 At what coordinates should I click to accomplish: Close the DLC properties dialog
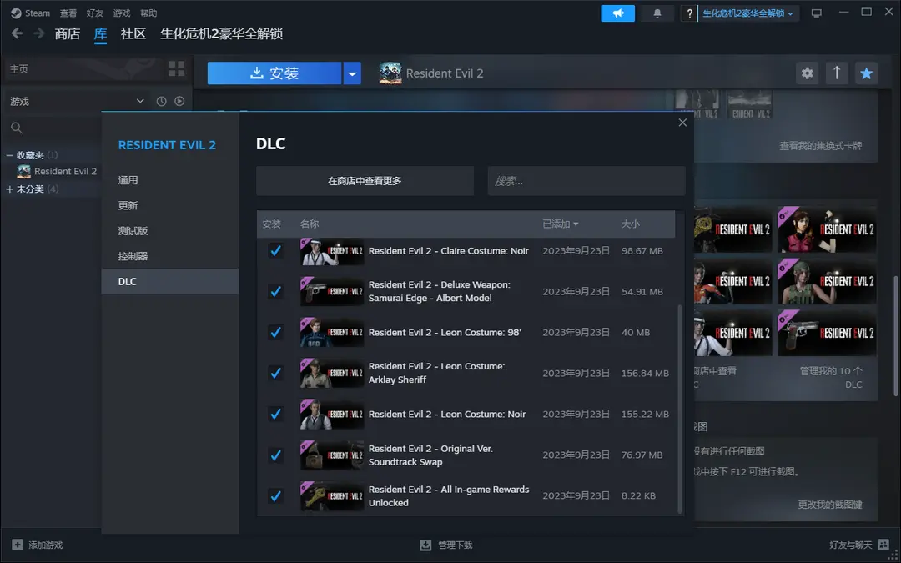pos(682,123)
